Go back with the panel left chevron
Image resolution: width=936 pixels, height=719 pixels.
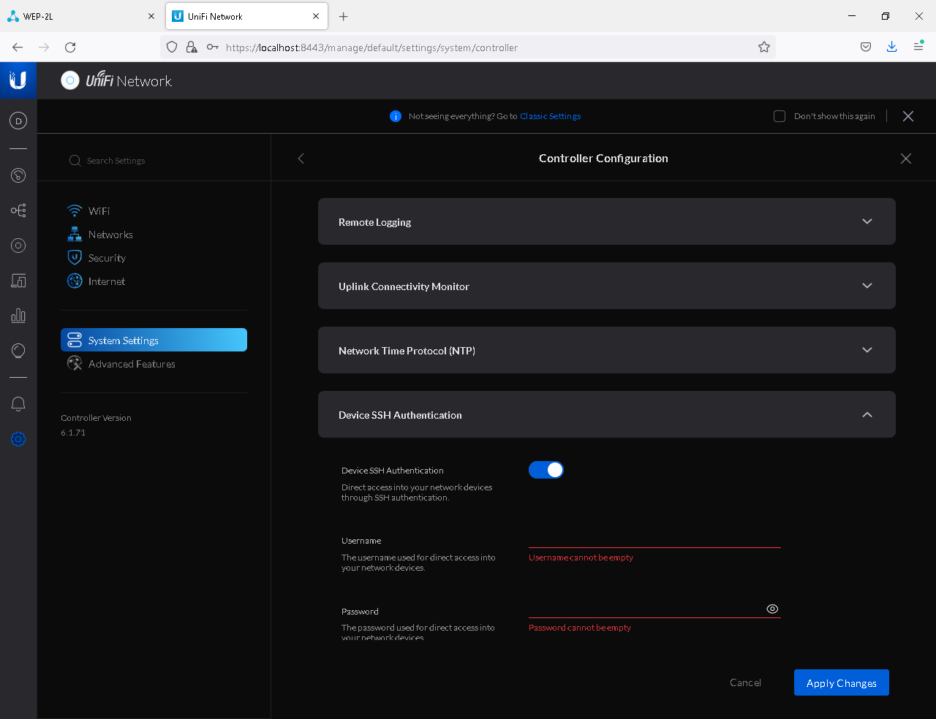coord(301,159)
